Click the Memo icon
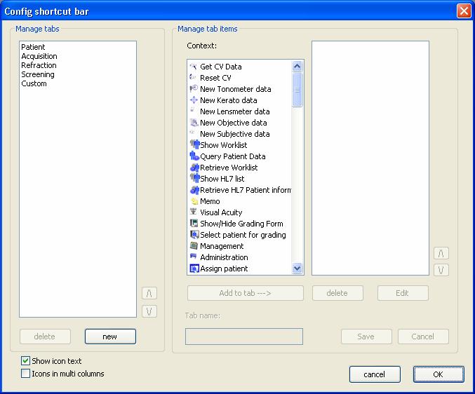 (194, 201)
